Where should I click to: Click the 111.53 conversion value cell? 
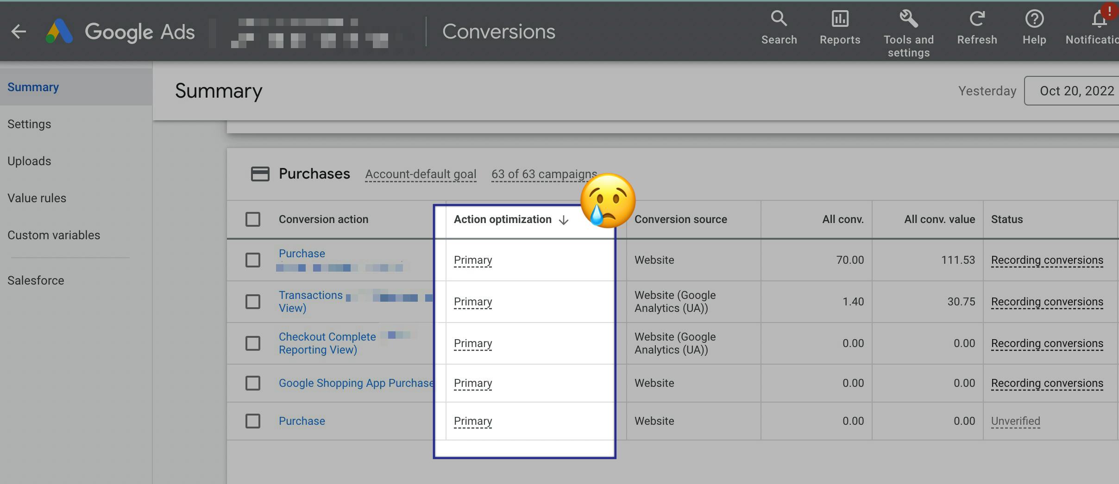click(958, 260)
